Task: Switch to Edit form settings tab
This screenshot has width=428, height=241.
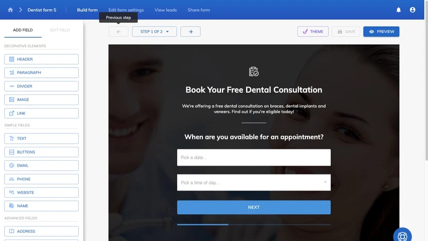Action: [126, 10]
